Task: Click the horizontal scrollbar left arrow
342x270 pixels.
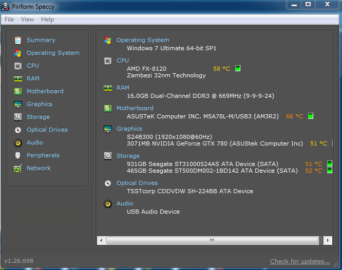Action: (x=101, y=241)
